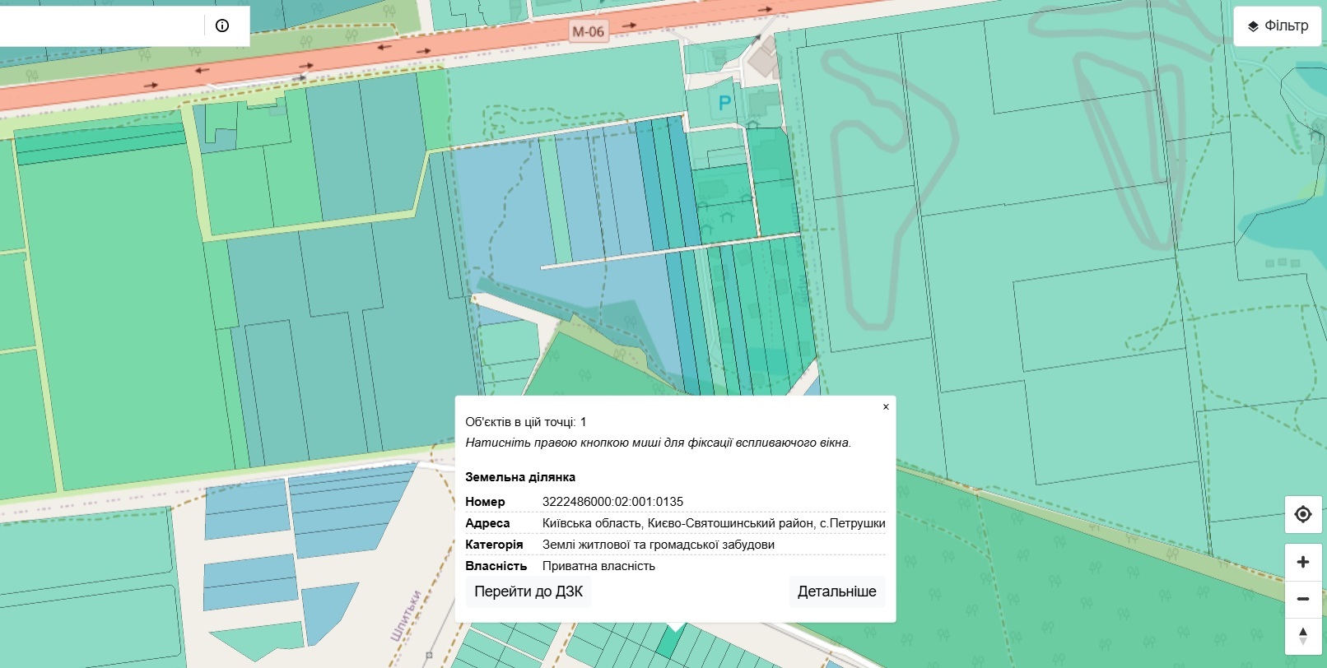Zoom out with the minus button
This screenshot has width=1327, height=668.
pos(1303,599)
